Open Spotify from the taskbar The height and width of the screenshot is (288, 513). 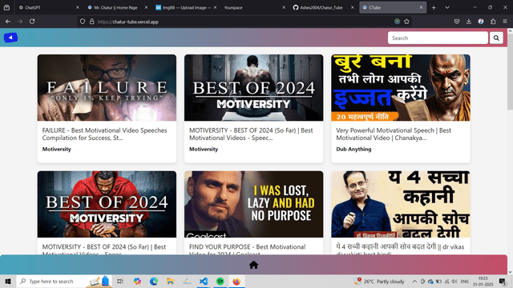[220, 281]
